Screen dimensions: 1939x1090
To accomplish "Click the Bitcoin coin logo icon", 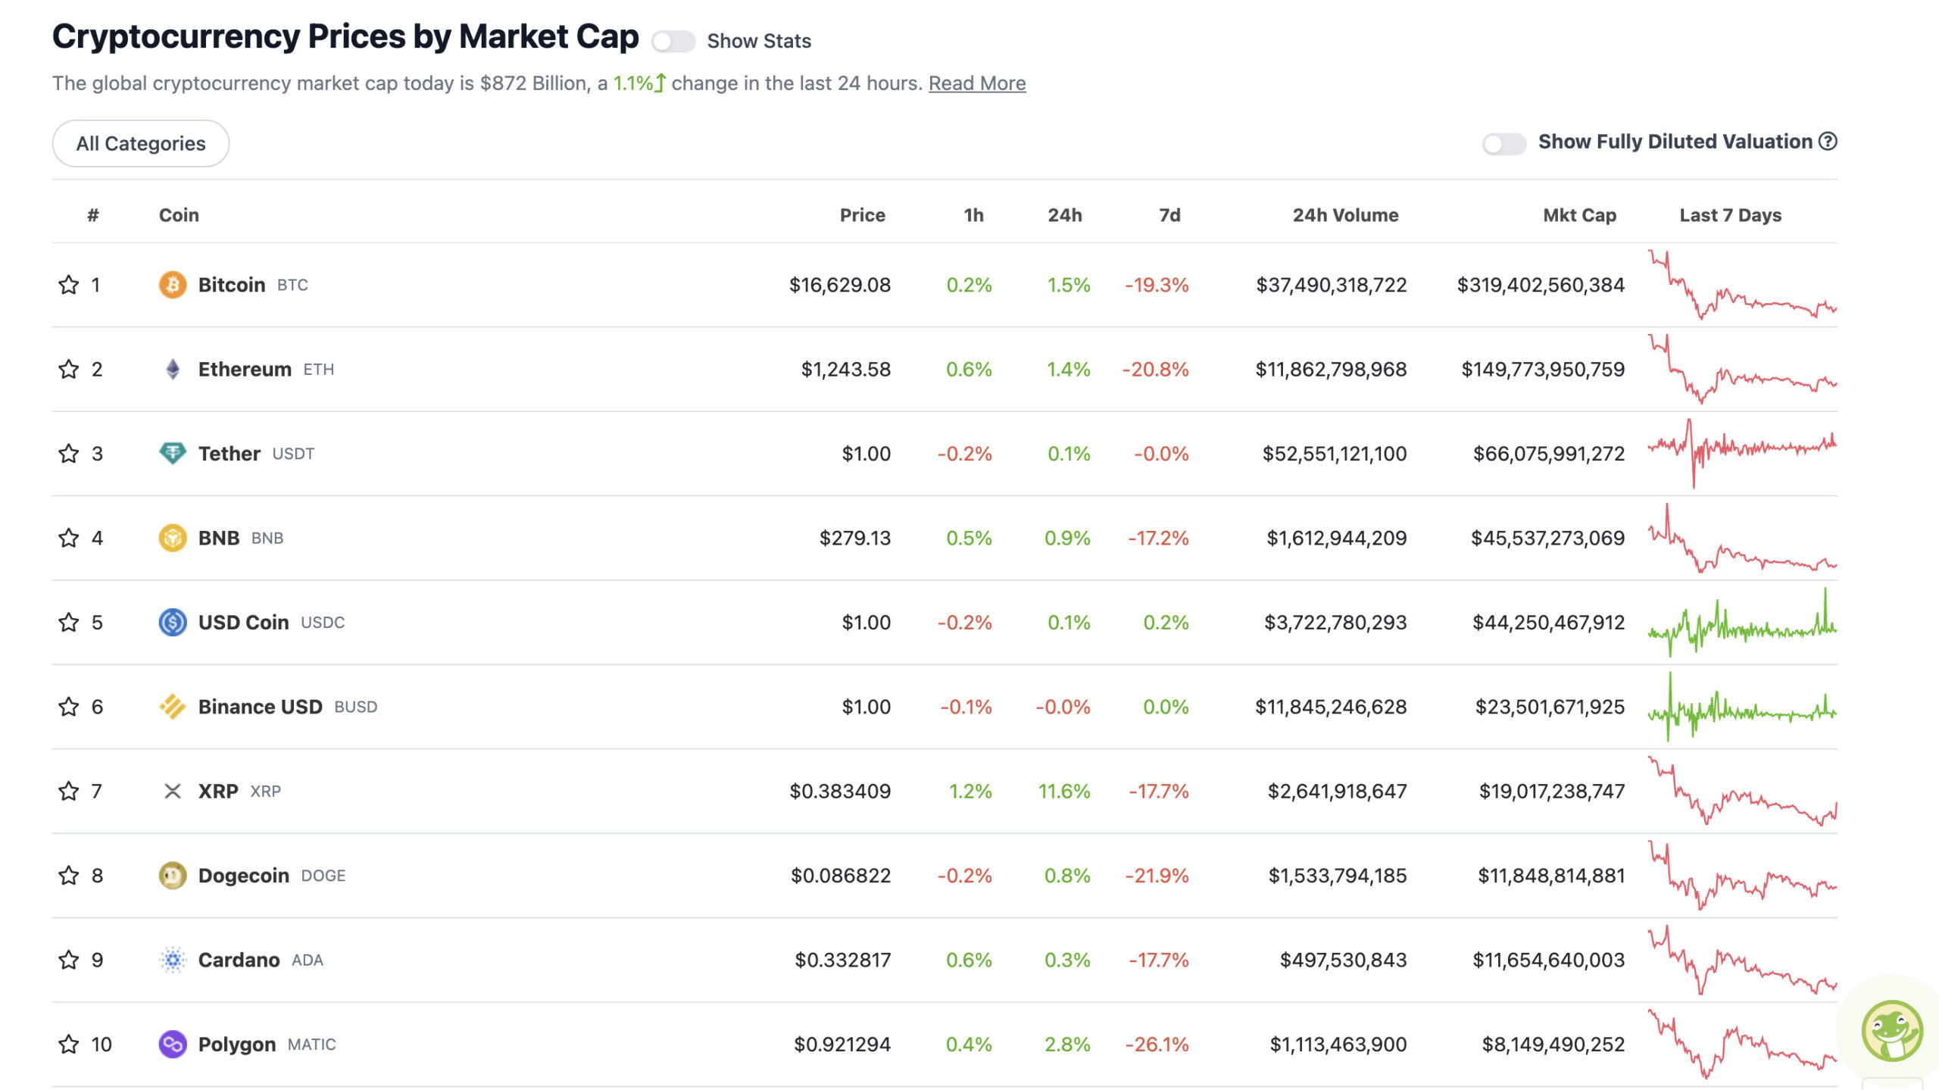I will (172, 285).
